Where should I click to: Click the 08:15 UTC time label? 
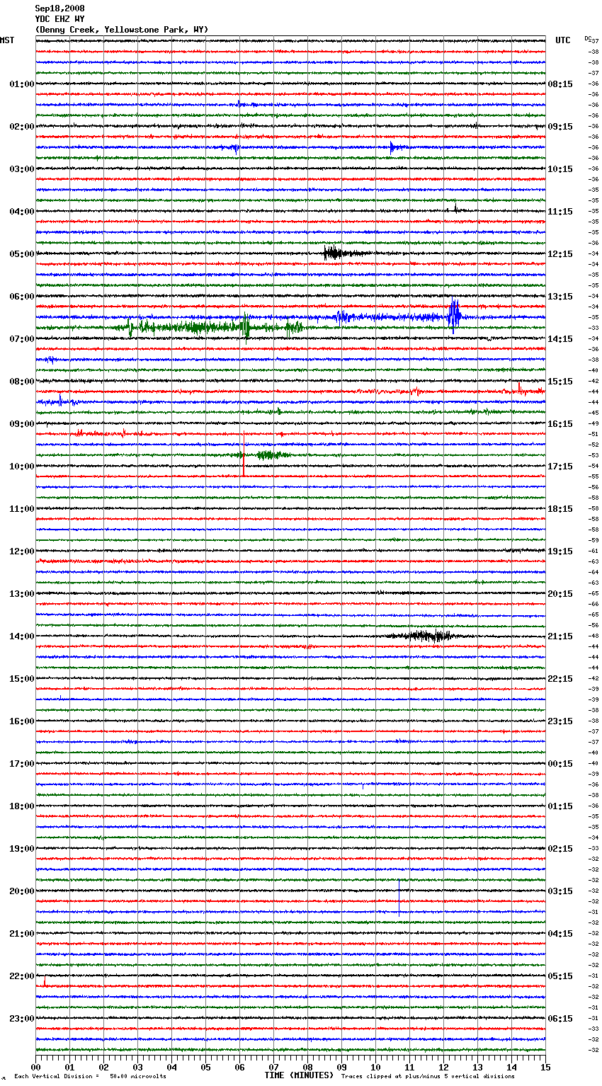point(560,84)
